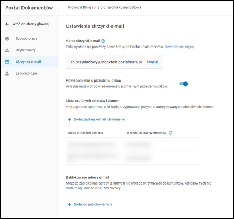Click the jan.przykladowy@inboxtest.portalbiura.pl address field
Viewport: 234px width, 219px height.
(115, 62)
